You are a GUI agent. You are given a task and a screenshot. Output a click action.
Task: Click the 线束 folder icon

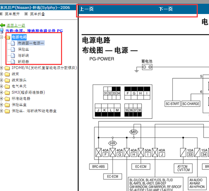(7, 74)
